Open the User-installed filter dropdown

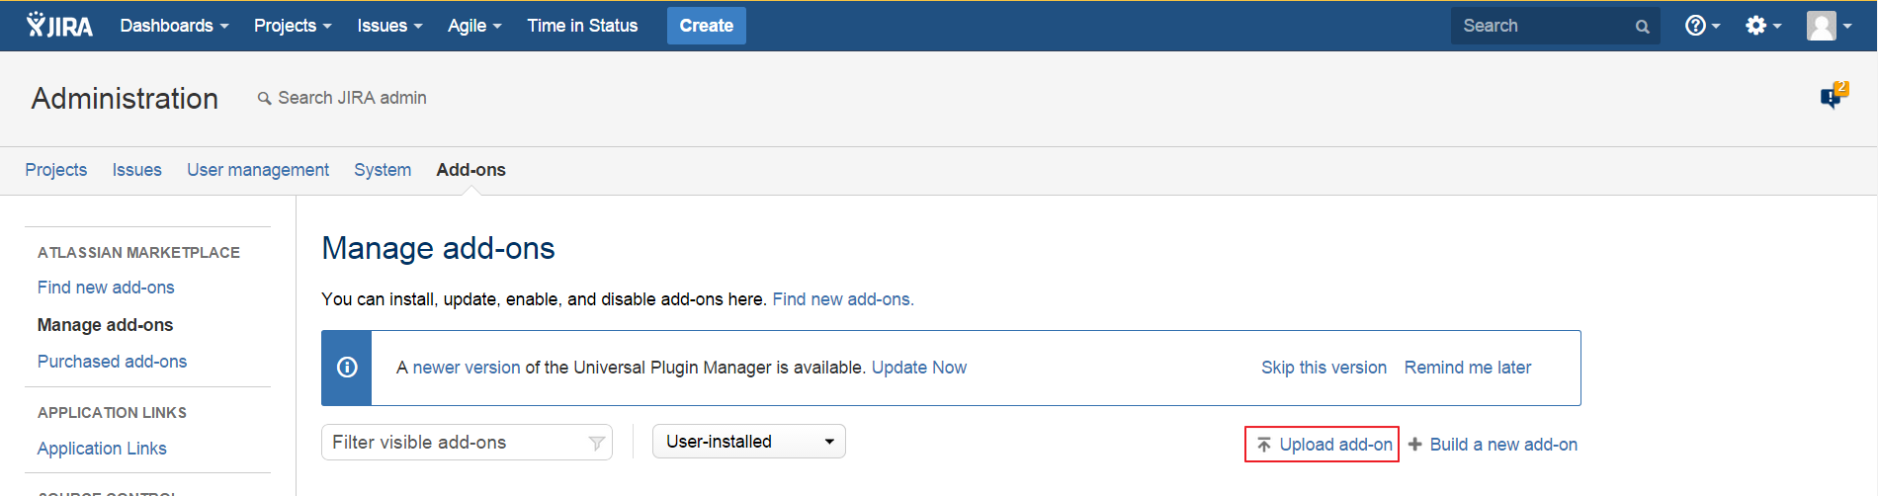pos(748,442)
